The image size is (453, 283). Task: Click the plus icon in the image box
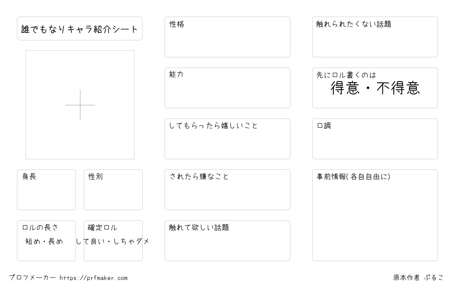tap(80, 105)
